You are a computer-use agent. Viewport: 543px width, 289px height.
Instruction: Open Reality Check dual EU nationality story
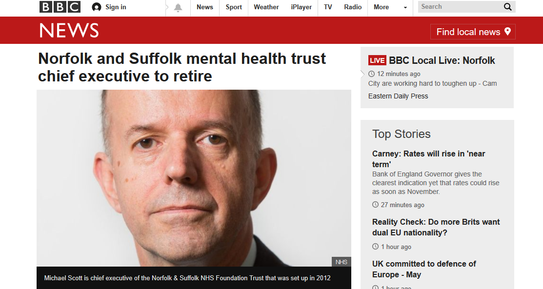[x=436, y=227]
